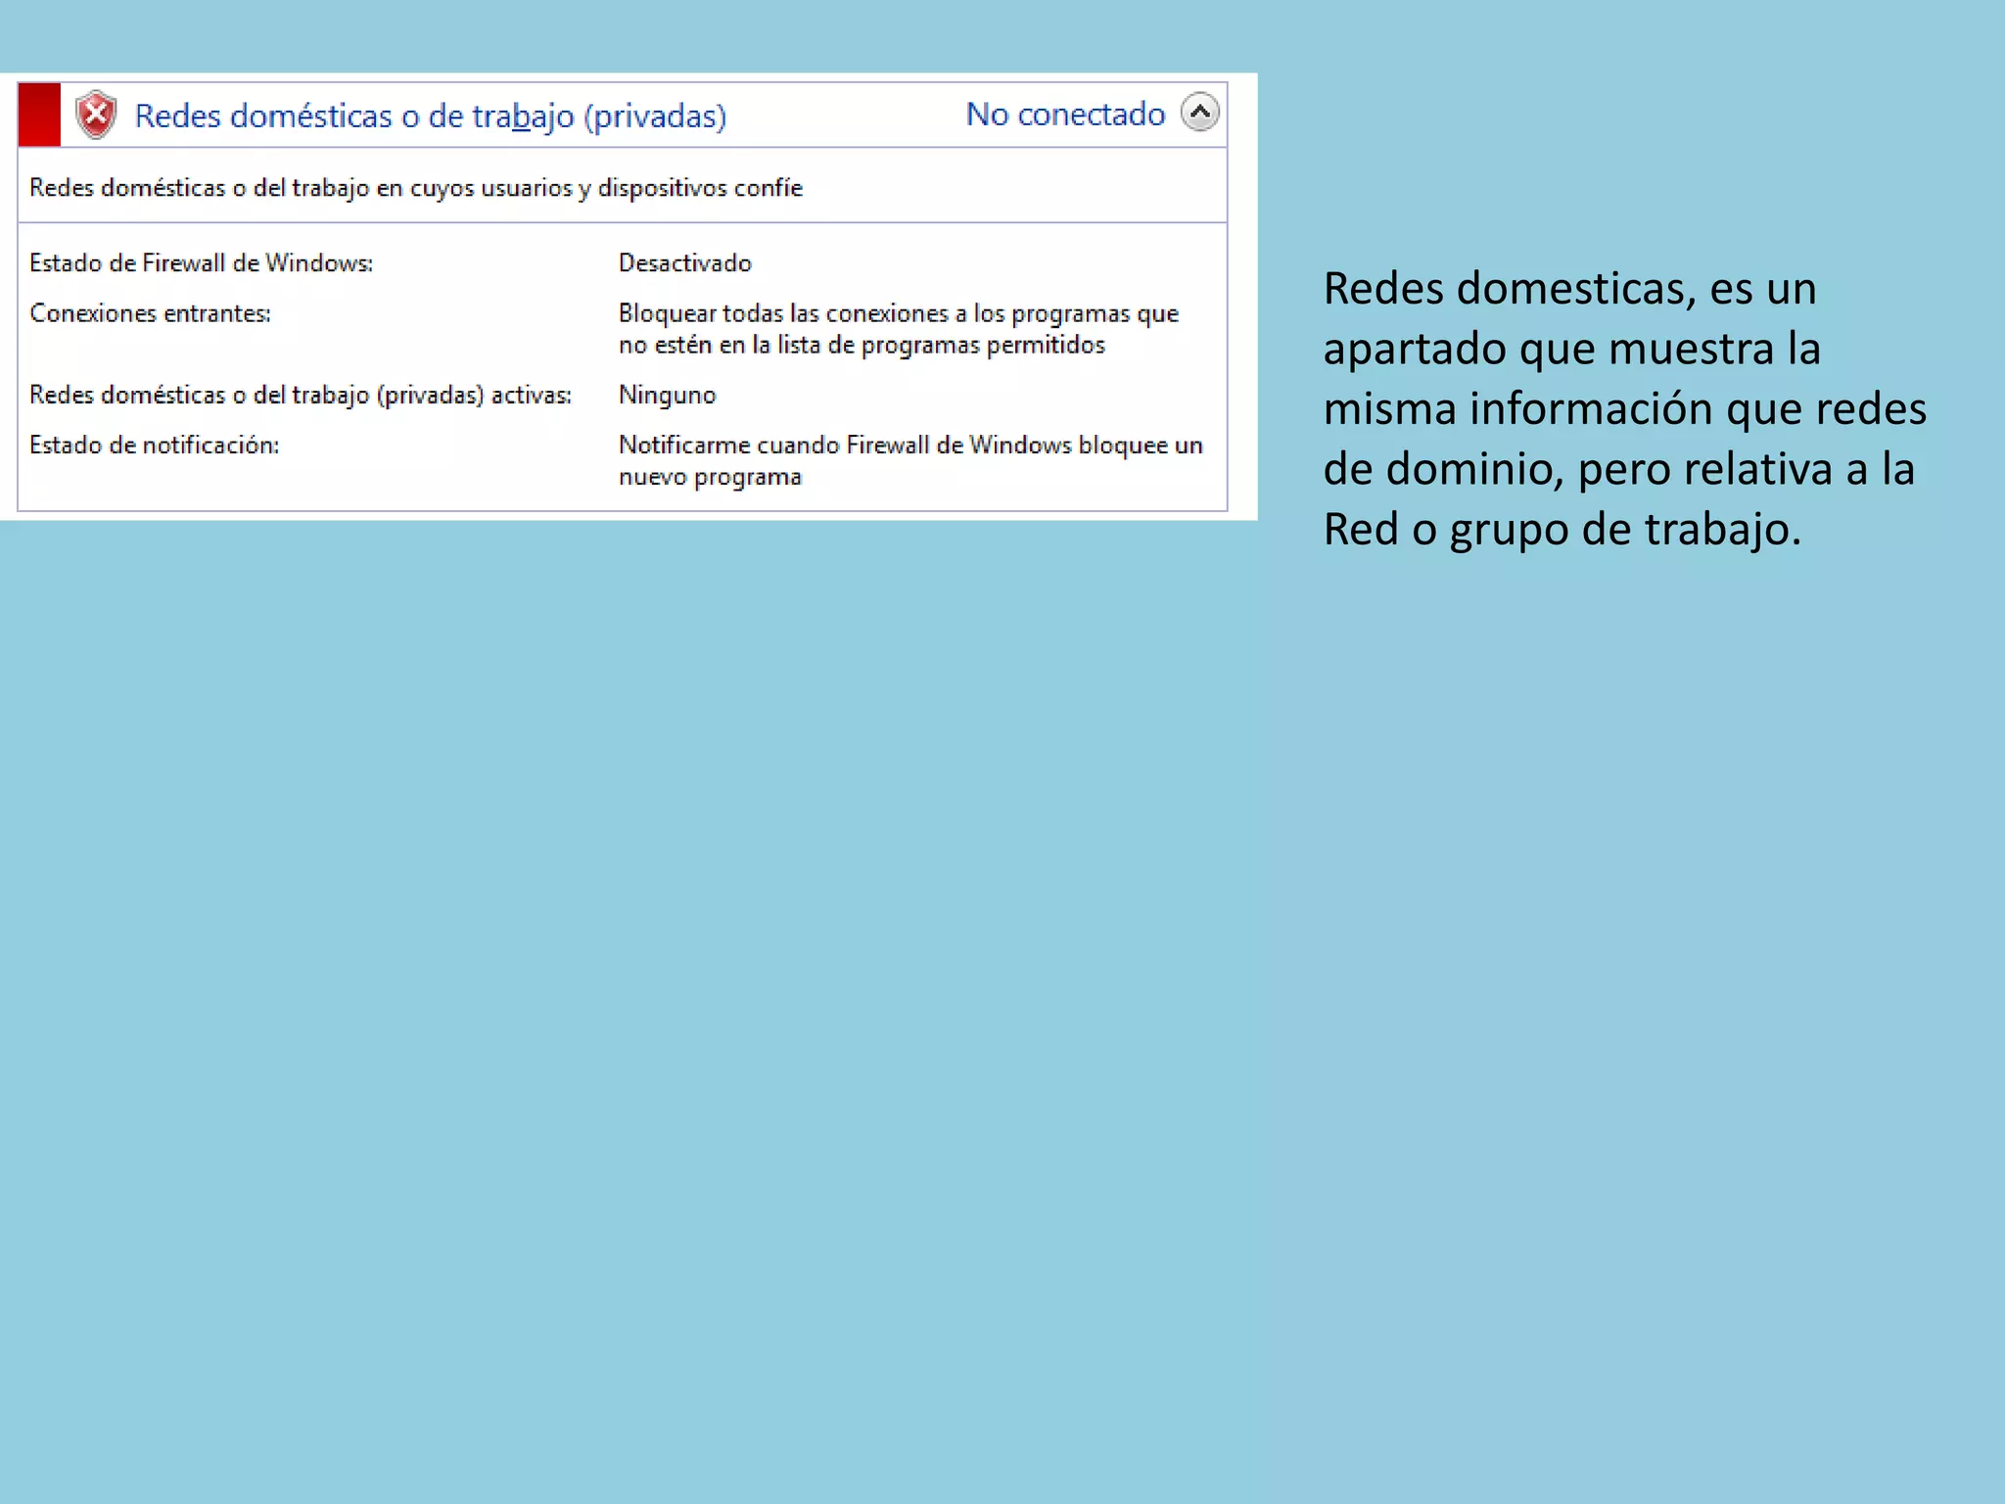The image size is (2005, 1504).
Task: Click slide paragraph starting 'Redes domesticas, es un'
Action: [1624, 408]
